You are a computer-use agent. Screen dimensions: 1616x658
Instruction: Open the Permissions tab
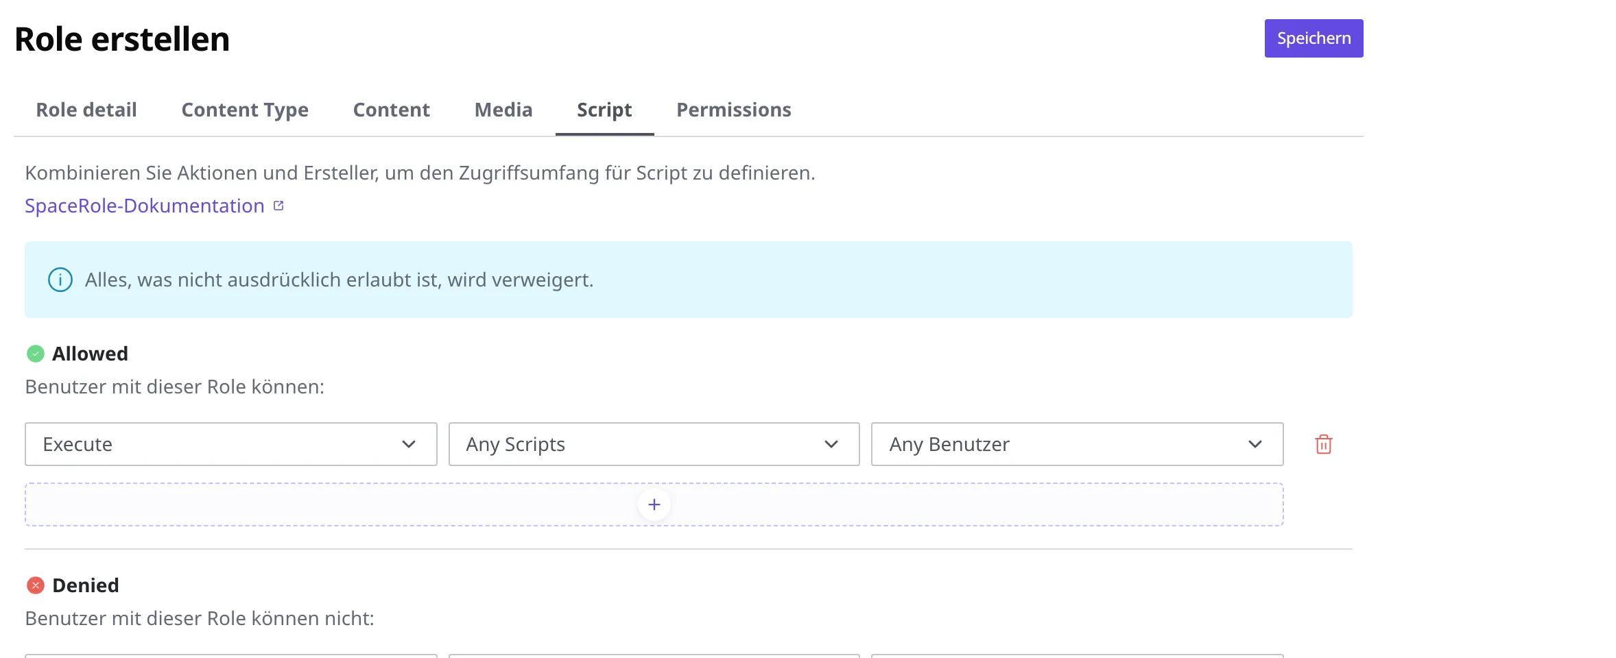point(734,110)
